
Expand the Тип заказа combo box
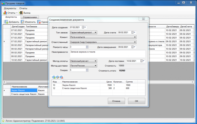pos(95,33)
